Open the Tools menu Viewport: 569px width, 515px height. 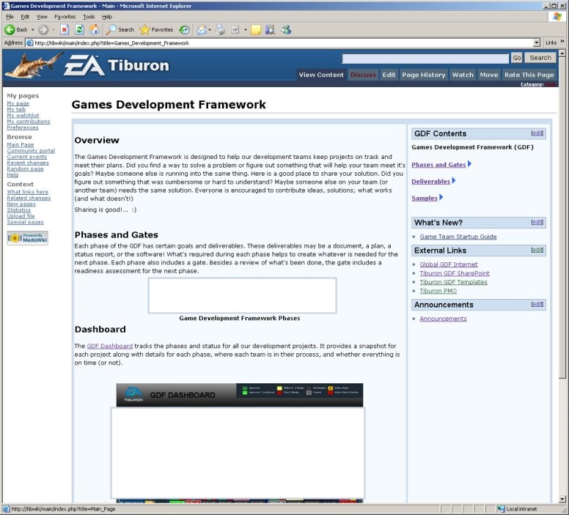tap(89, 17)
